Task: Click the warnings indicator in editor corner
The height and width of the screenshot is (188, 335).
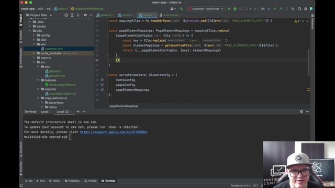Action: coord(297,21)
